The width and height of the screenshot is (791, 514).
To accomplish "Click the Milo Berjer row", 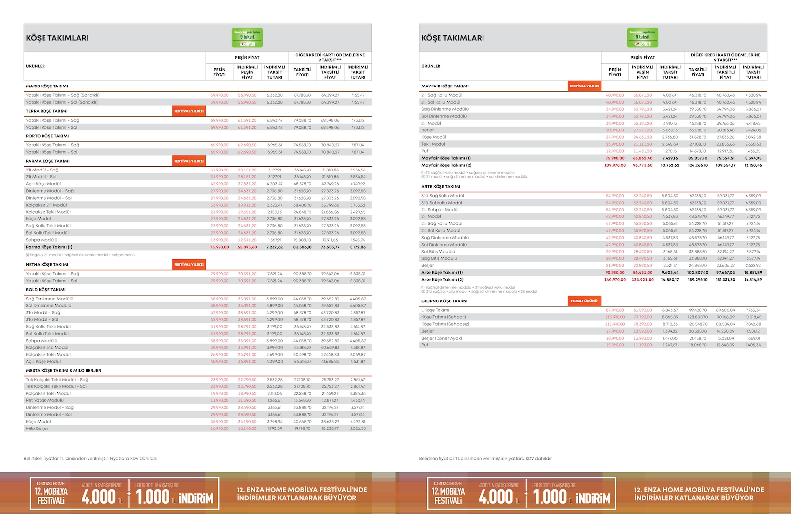I will point(198,428).
